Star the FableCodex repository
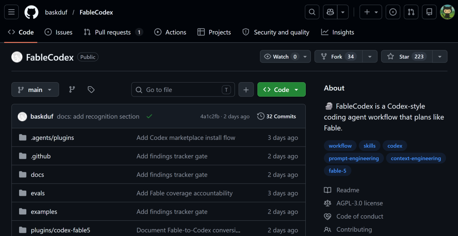Viewport: 458px width, 236px height. pos(407,57)
